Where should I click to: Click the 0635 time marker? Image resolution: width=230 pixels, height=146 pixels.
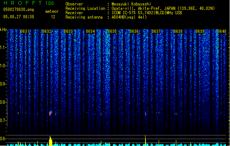(x=112, y=31)
